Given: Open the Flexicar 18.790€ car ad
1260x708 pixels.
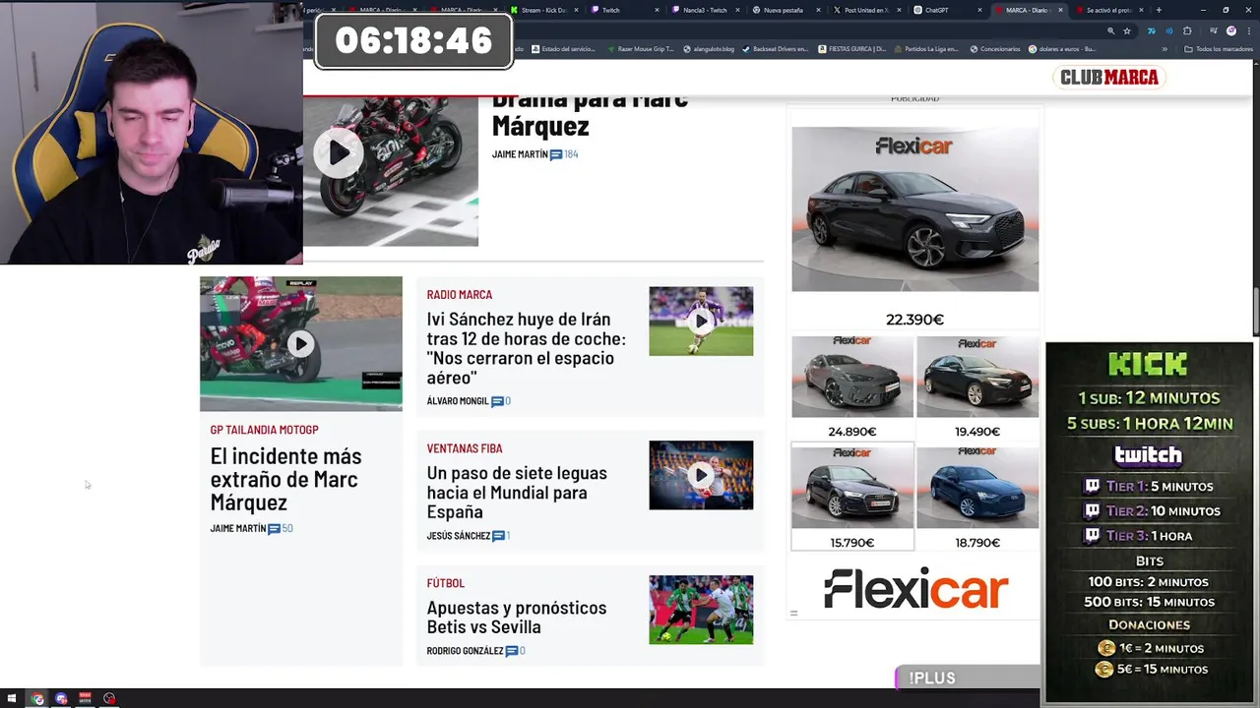Looking at the screenshot, I should pyautogui.click(x=977, y=497).
